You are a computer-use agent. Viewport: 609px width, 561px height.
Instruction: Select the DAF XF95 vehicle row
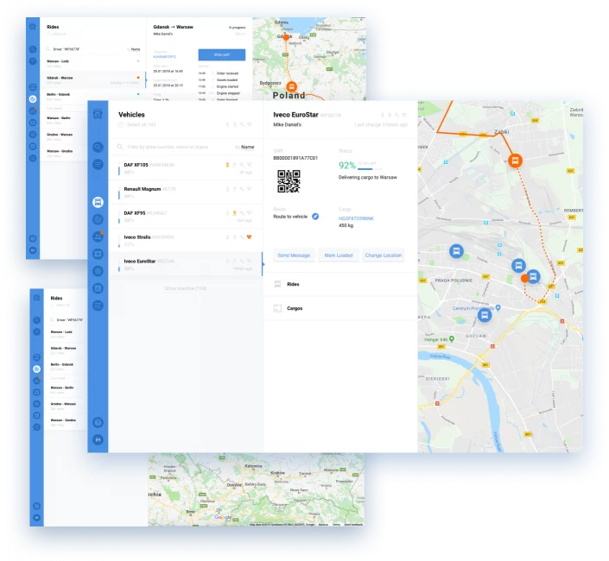coord(186,217)
